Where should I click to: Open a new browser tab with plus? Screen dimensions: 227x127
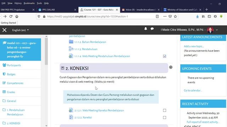206,10
